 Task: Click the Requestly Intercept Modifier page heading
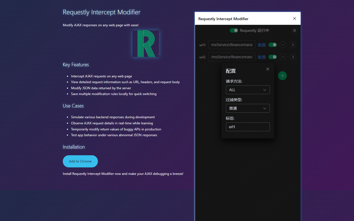(x=101, y=12)
